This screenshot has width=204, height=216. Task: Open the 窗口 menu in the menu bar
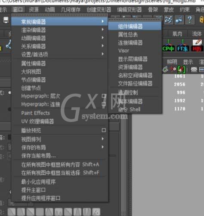[18, 9]
